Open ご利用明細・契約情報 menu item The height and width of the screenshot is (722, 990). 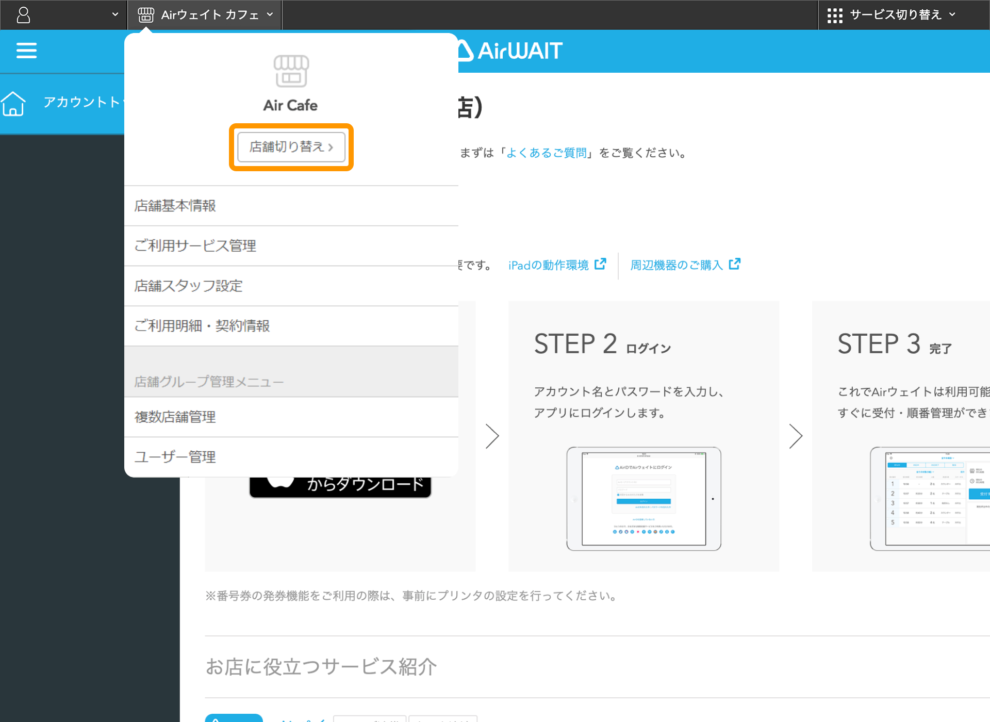click(x=291, y=326)
